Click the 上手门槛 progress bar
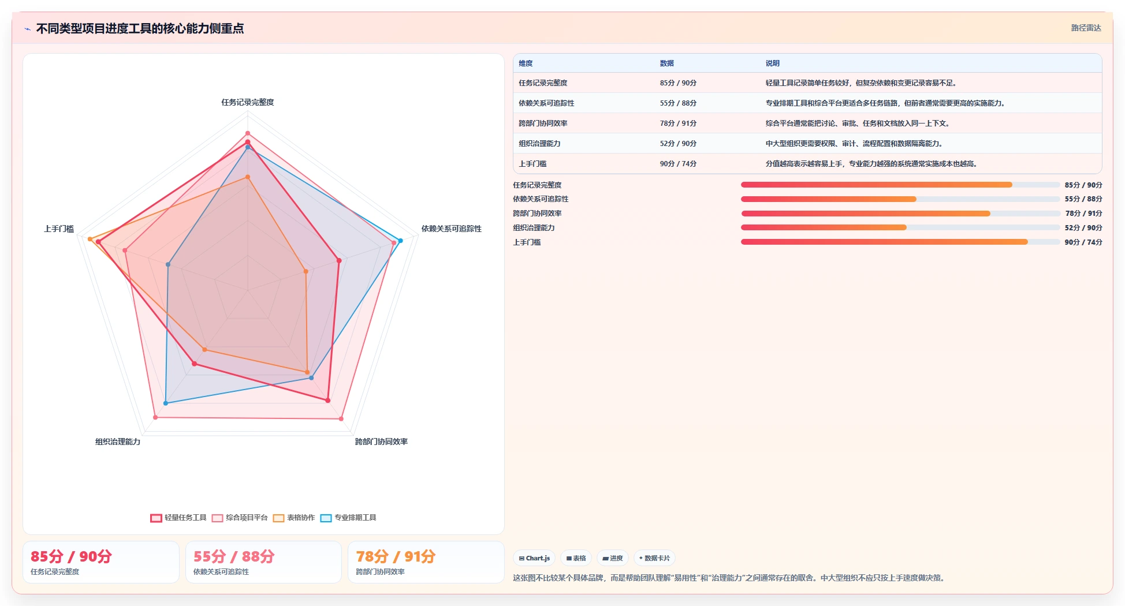 click(900, 242)
